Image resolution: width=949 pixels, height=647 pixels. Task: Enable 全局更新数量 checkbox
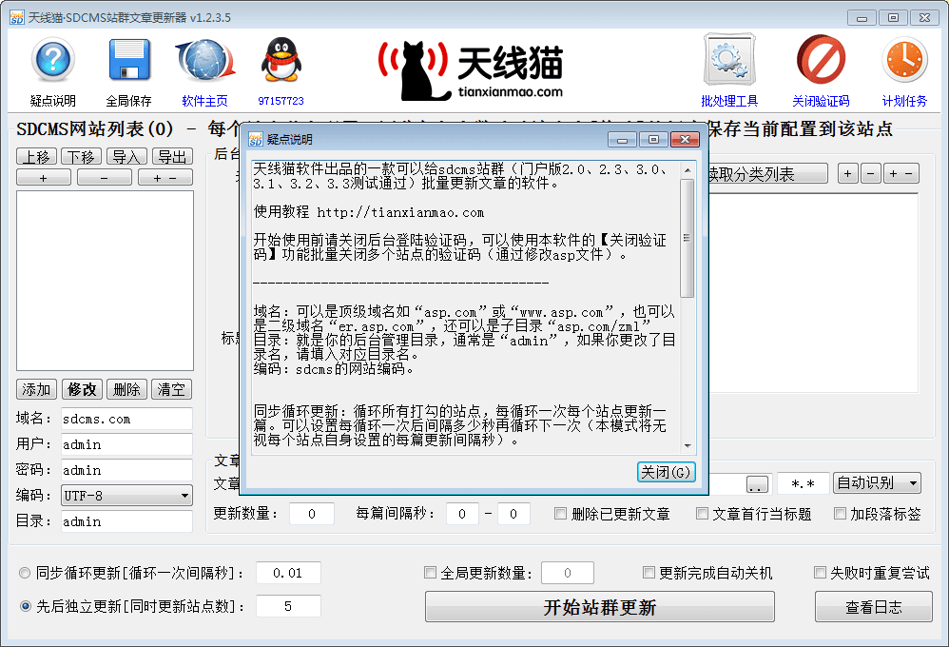[431, 573]
